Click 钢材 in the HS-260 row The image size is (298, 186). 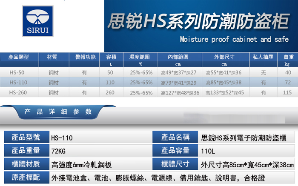(54, 92)
